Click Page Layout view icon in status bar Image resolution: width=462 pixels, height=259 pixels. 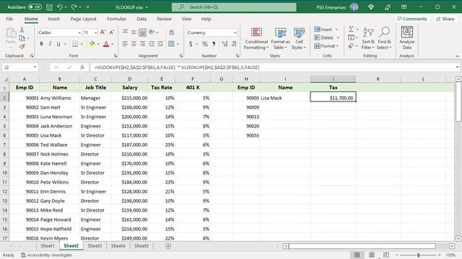[x=372, y=255]
